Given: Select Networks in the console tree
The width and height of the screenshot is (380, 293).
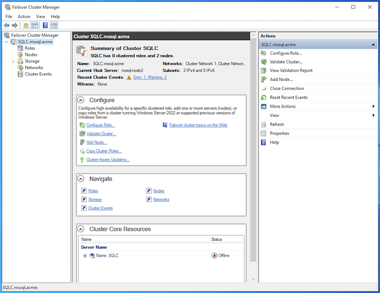Looking at the screenshot, I should tap(34, 68).
